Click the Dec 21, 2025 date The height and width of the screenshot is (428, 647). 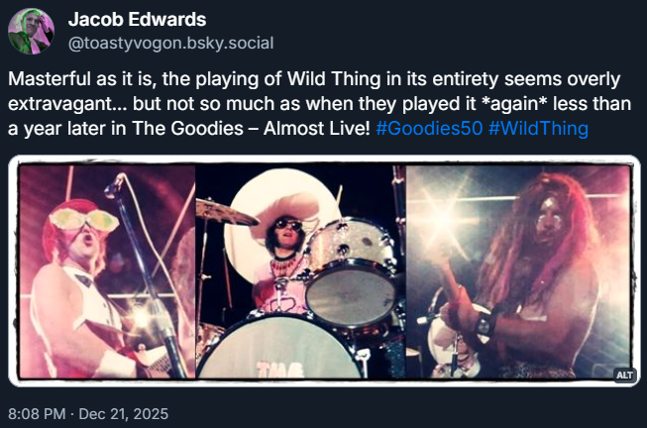[x=127, y=409]
